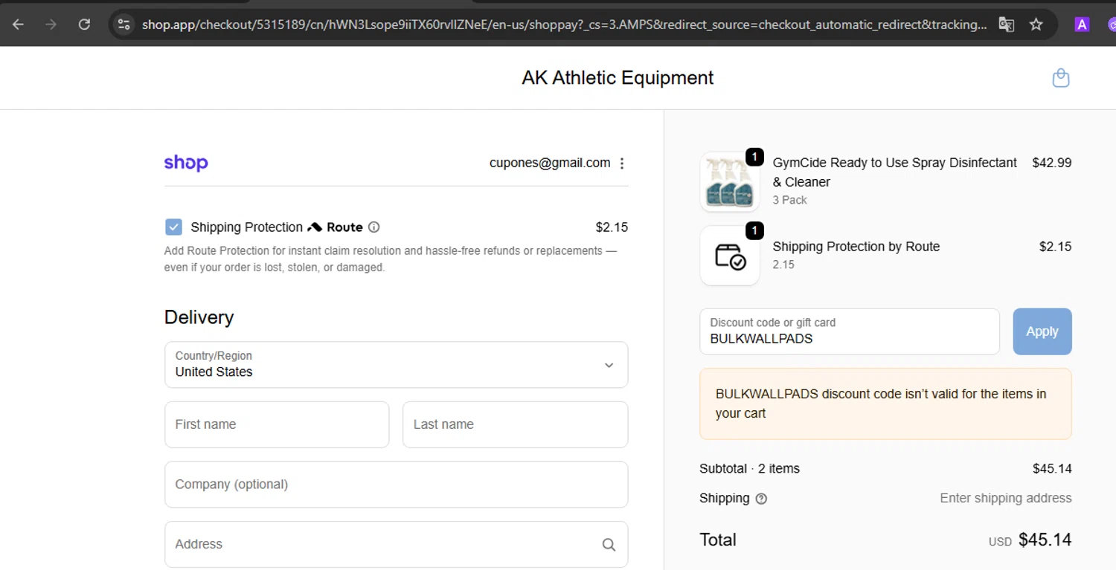Click the Discount code or gift card field

coord(849,331)
